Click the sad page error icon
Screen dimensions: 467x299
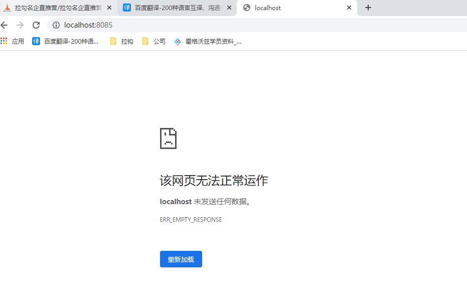point(168,138)
